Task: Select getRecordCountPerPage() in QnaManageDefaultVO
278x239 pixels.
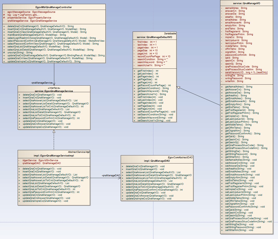Action: (x=154, y=85)
